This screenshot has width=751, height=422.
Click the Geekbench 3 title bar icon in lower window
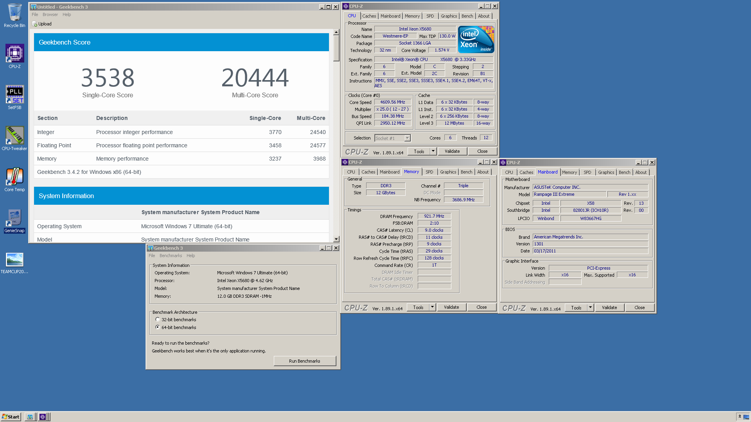[150, 248]
